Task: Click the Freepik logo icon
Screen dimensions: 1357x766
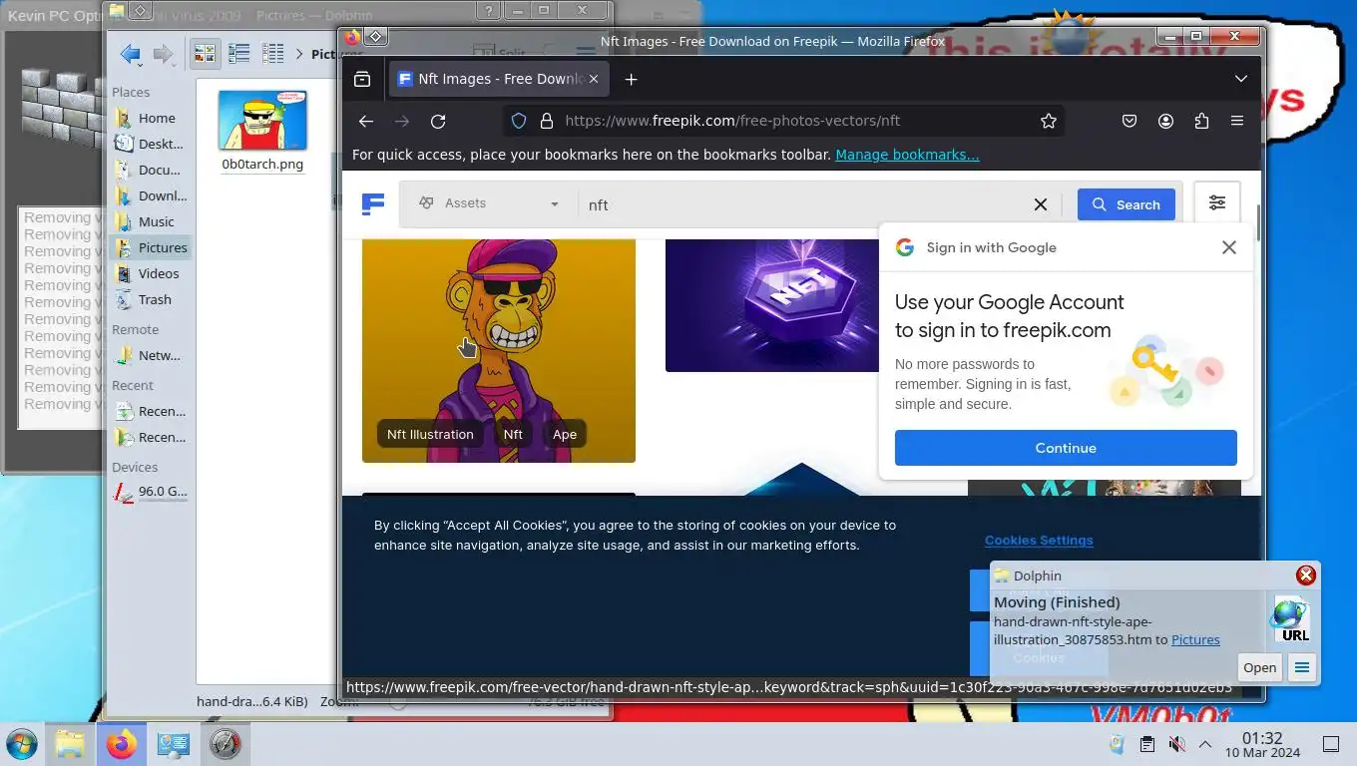Action: click(x=373, y=204)
